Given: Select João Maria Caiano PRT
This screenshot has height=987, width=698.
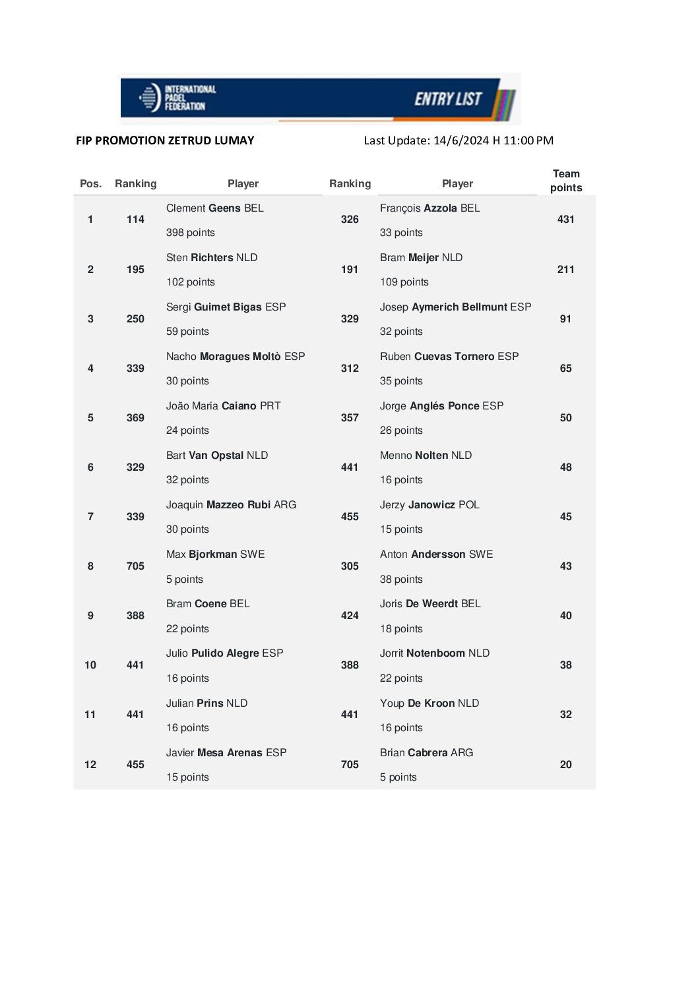Looking at the screenshot, I should (x=223, y=406).
